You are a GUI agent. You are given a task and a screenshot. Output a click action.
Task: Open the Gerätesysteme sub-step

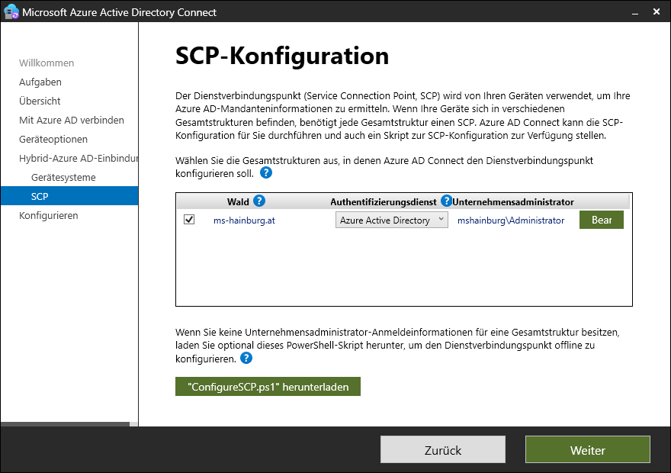pos(63,177)
